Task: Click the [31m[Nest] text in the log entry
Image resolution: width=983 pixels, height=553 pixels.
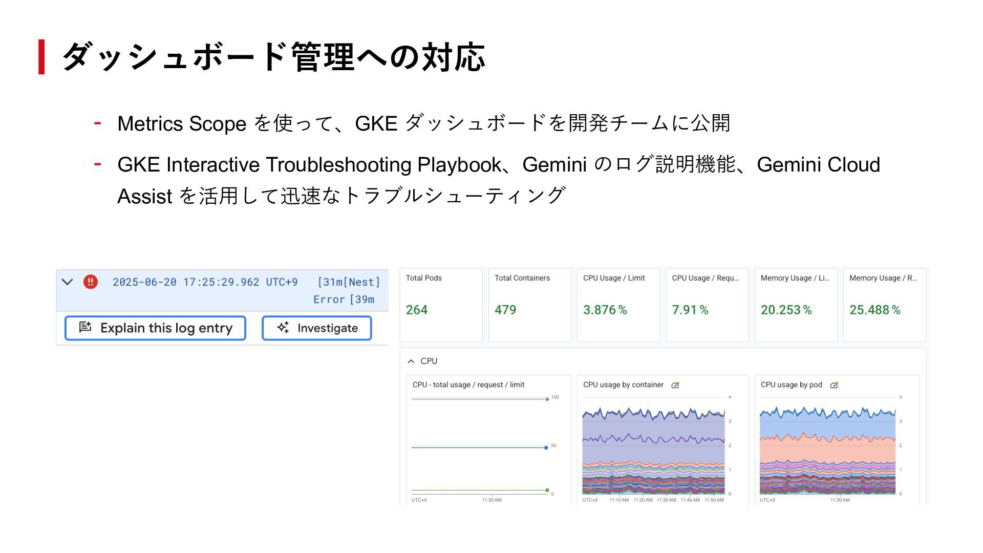Action: (x=349, y=282)
